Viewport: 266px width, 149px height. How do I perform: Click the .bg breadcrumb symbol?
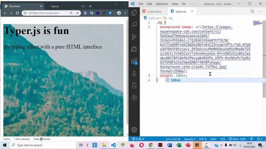coord(170,18)
